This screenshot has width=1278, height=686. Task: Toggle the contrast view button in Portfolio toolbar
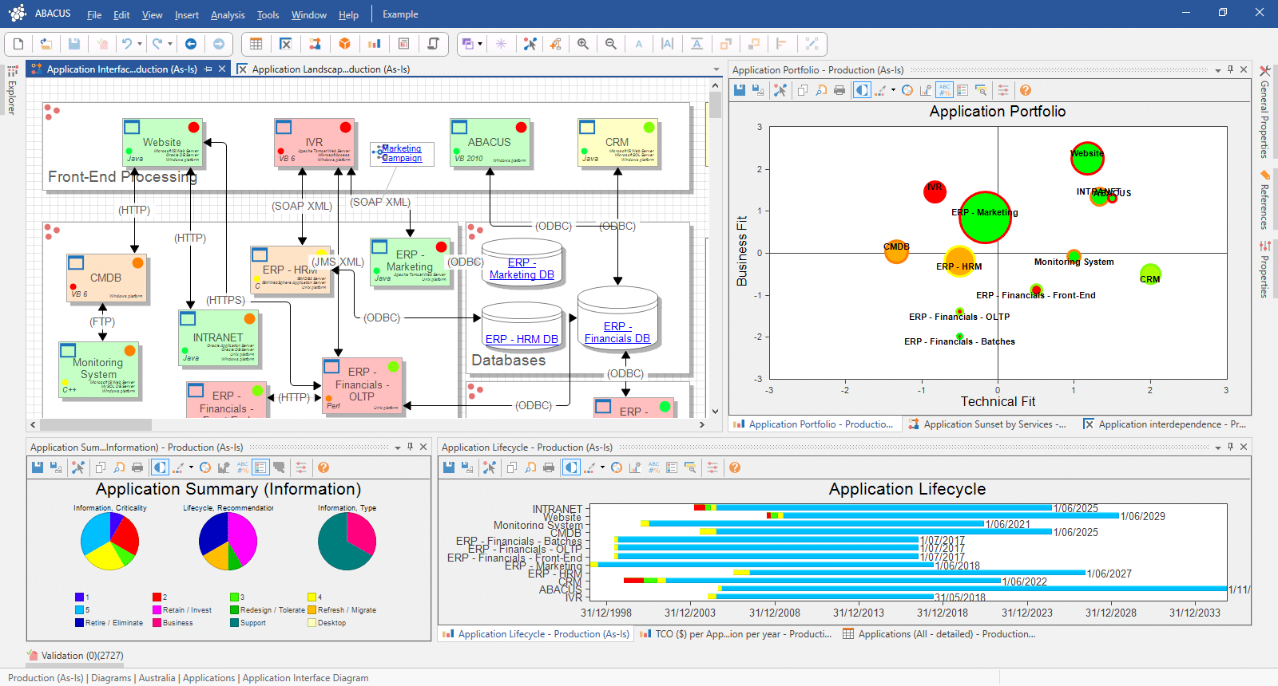862,90
